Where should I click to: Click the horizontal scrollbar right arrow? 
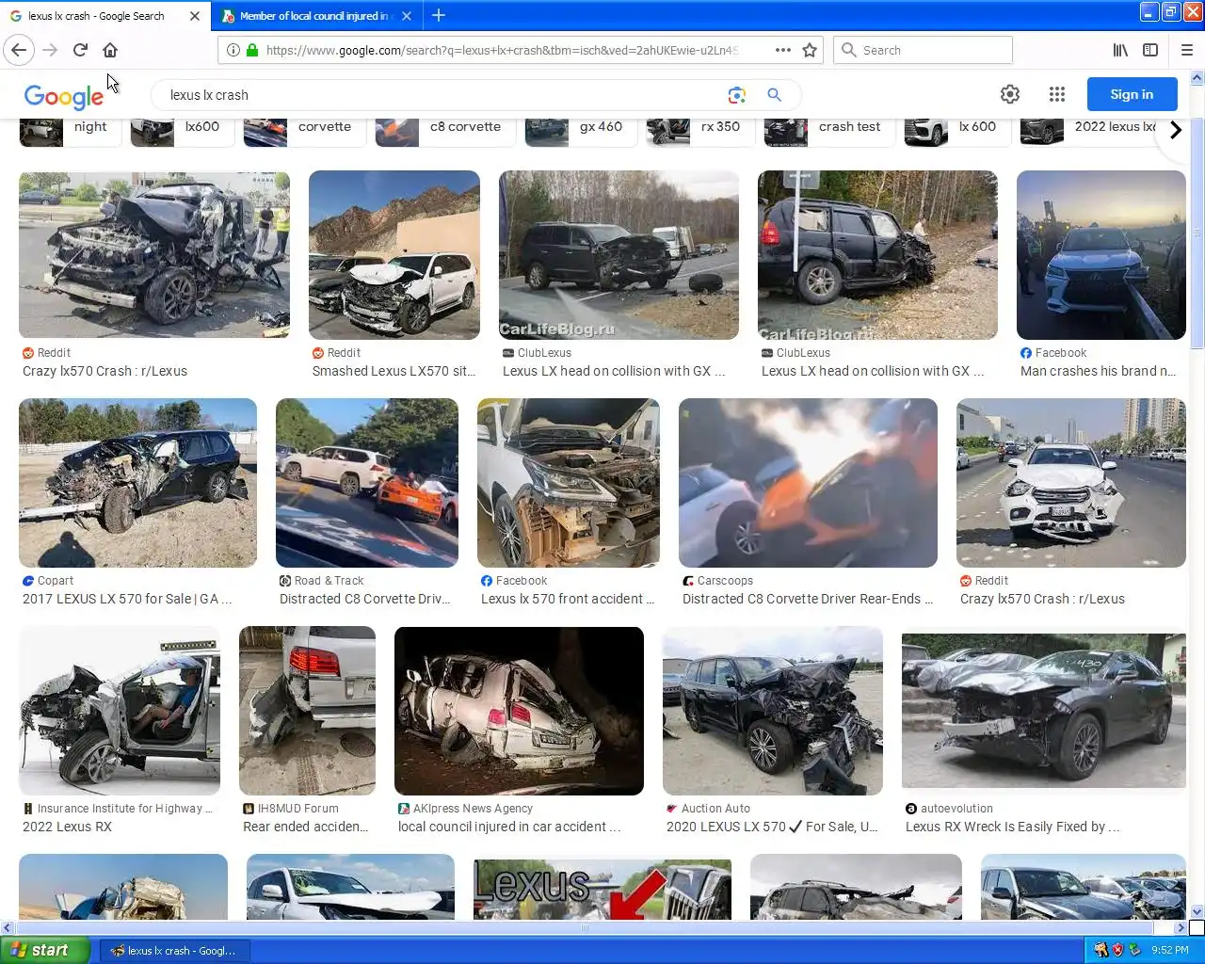coord(1181,928)
